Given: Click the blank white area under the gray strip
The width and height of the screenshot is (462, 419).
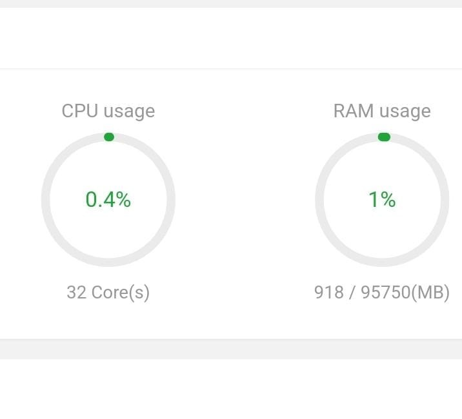Looking at the screenshot, I should tap(231, 390).
